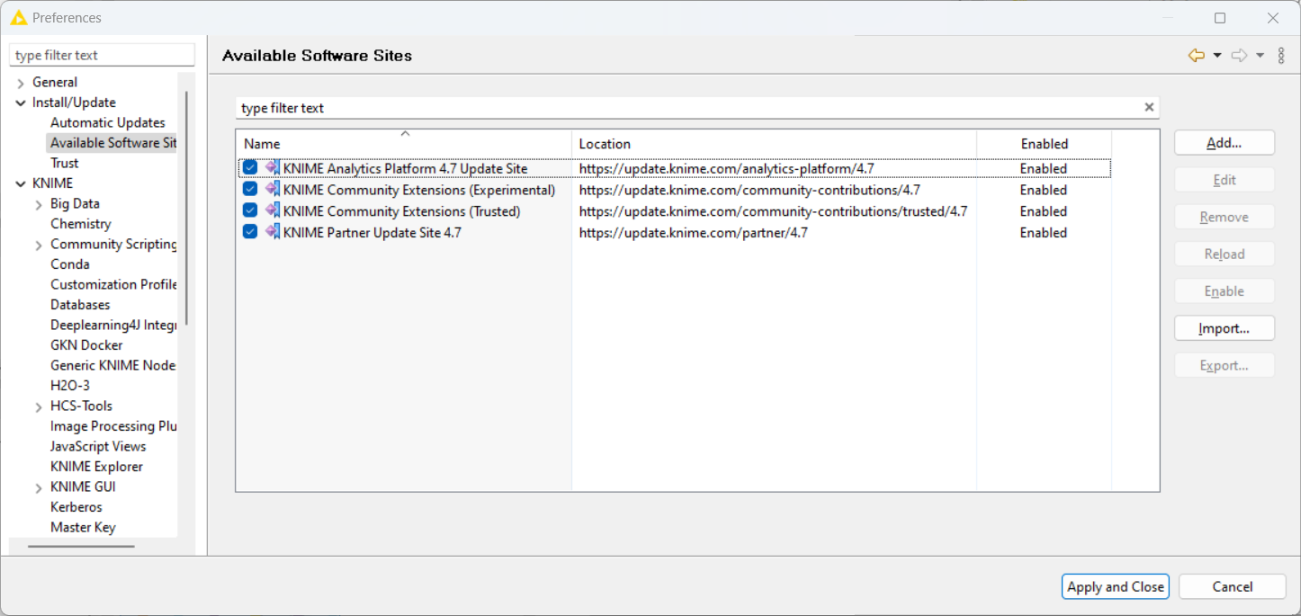The image size is (1301, 616).
Task: Click the forward navigation arrow icon
Action: pos(1239,56)
